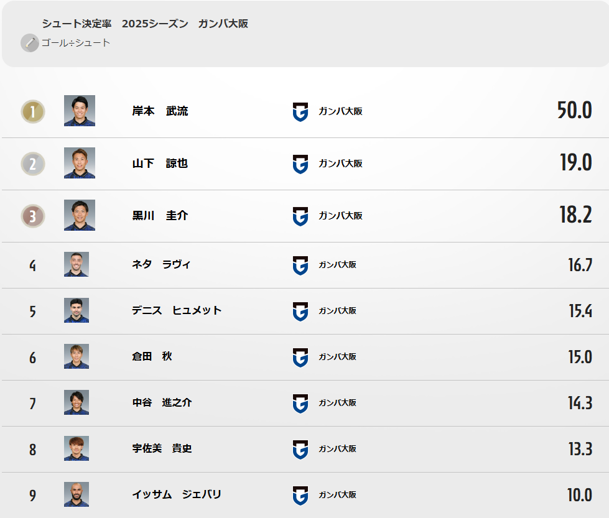Click the pencil icon beside ゴール÷シュート
Viewport: 609px width, 518px height.
point(29,43)
